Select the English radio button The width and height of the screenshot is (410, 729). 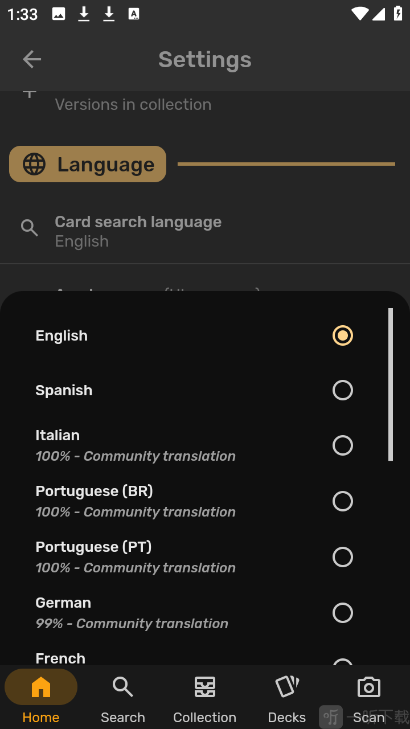[343, 335]
